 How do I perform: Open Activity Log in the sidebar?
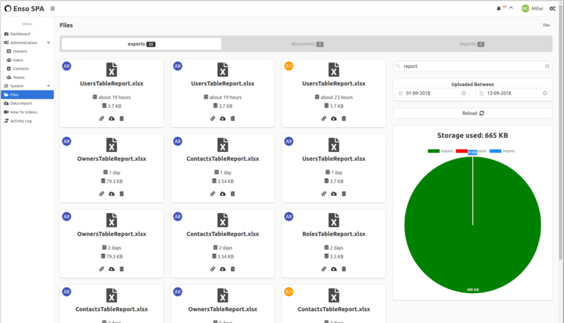[21, 121]
